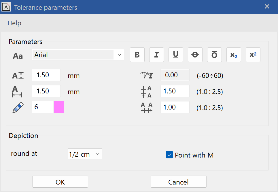Uncheck the Point with M checkbox
The height and width of the screenshot is (192, 278).
169,155
